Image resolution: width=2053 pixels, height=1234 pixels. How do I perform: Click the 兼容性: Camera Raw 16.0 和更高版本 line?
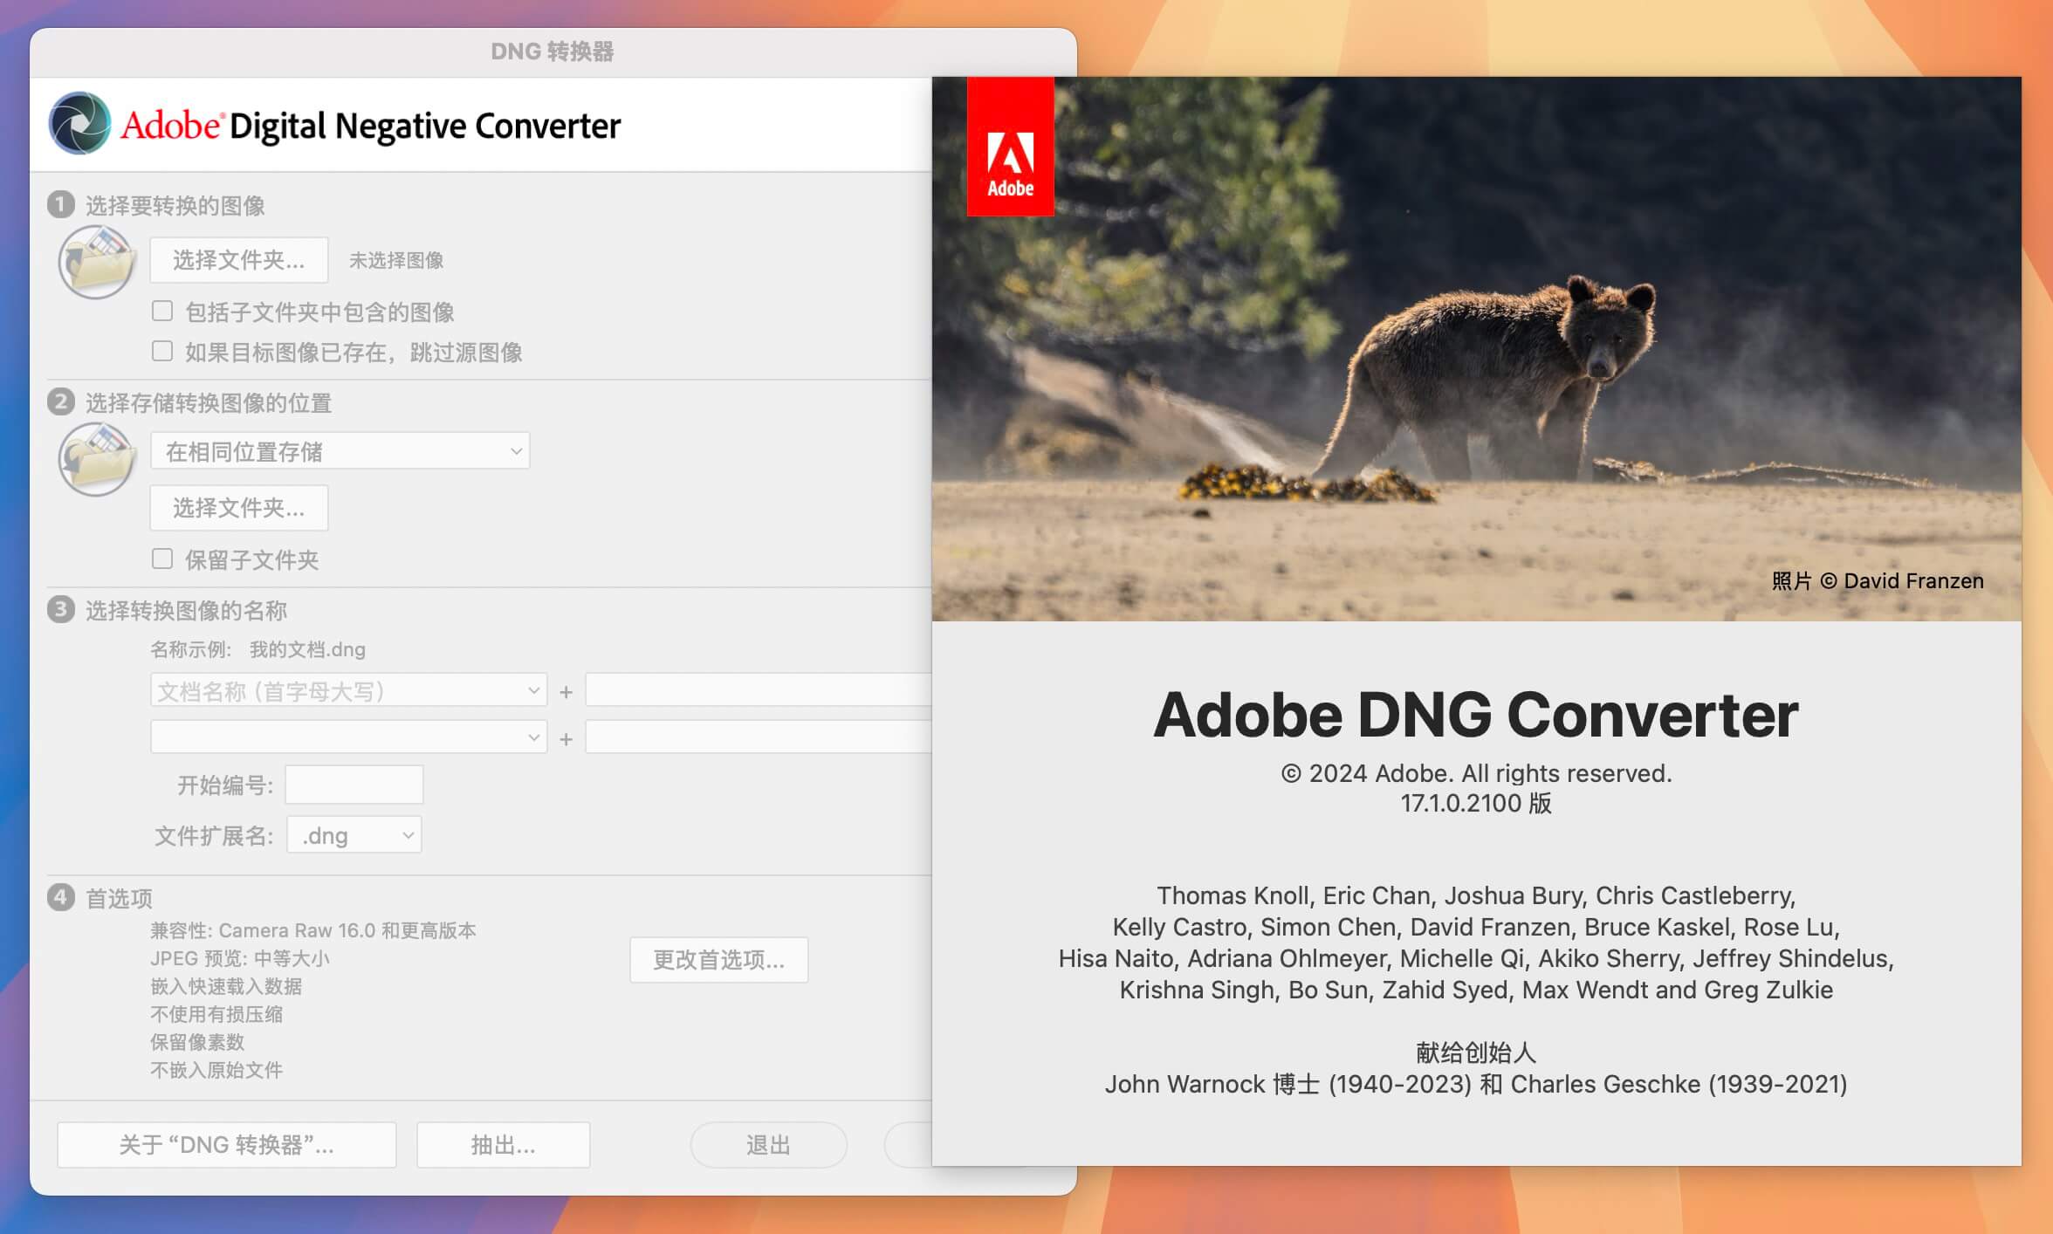[313, 930]
